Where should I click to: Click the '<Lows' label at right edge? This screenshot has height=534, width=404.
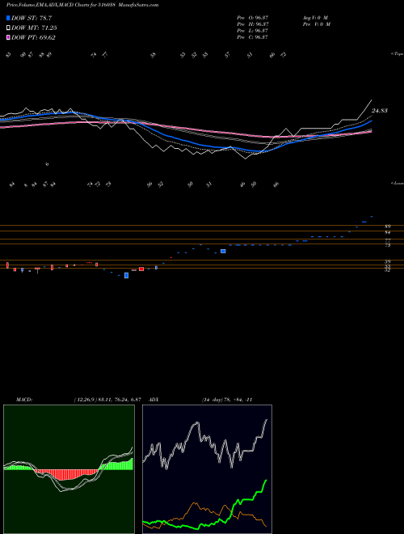(398, 183)
